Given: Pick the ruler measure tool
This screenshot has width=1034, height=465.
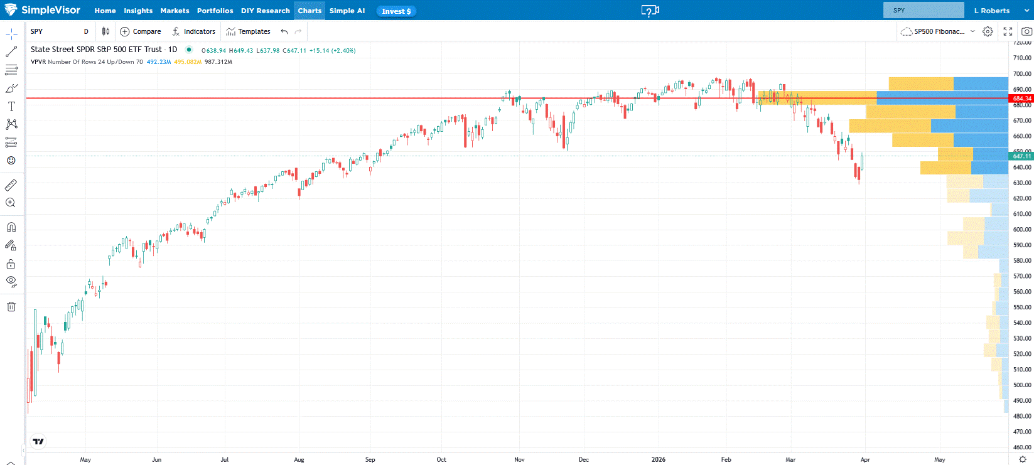Looking at the screenshot, I should (x=11, y=185).
